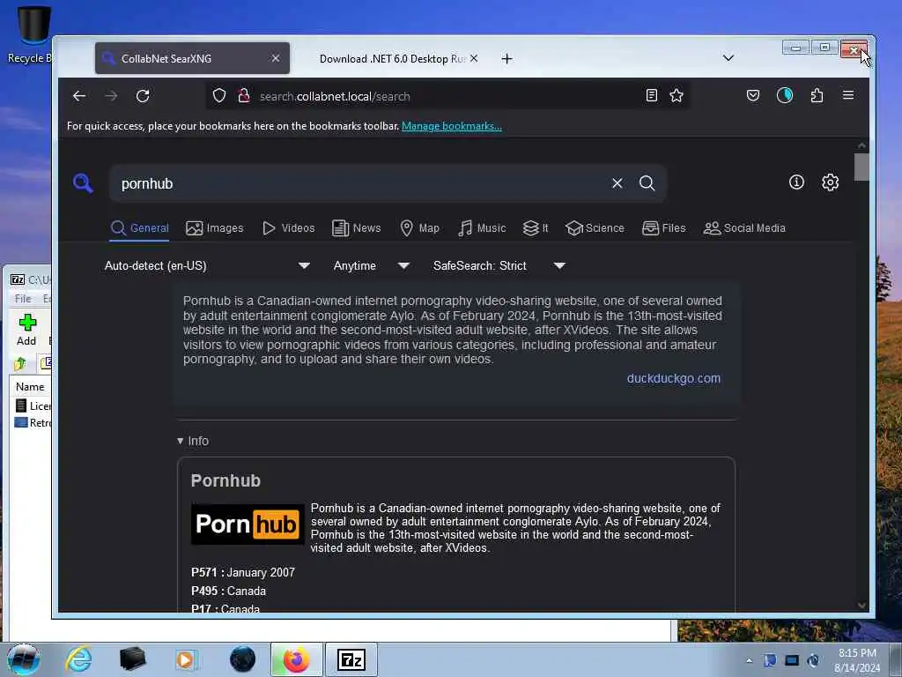
Task: Bookmark this page with the star icon
Action: click(x=676, y=95)
